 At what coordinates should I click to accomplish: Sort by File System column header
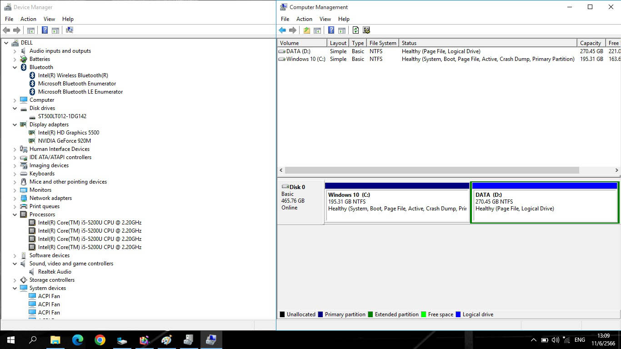[x=383, y=43]
